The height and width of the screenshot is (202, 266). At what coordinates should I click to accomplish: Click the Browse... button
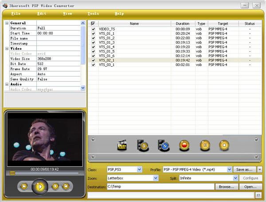(x=227, y=187)
